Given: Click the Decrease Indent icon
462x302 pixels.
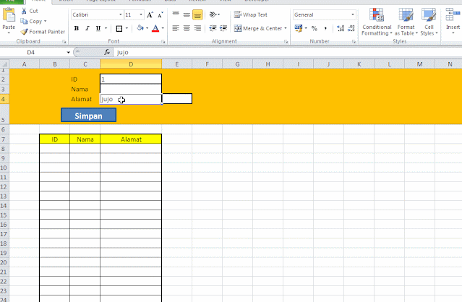Looking at the screenshot, I should click(x=213, y=28).
